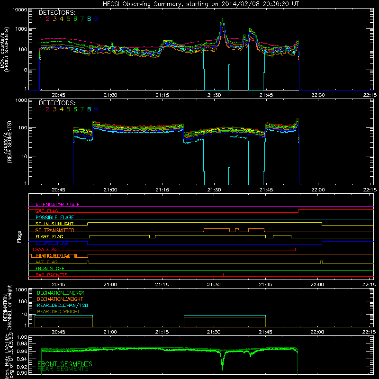Click the 22:00 tick under the rear segments plot

(318, 190)
